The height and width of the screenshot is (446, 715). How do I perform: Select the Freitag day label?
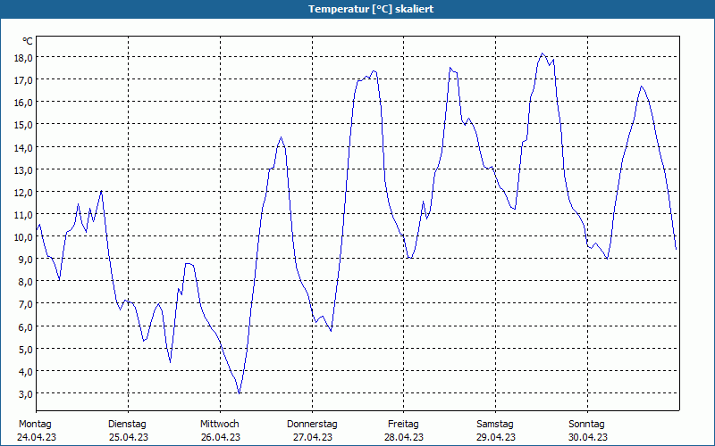point(403,425)
